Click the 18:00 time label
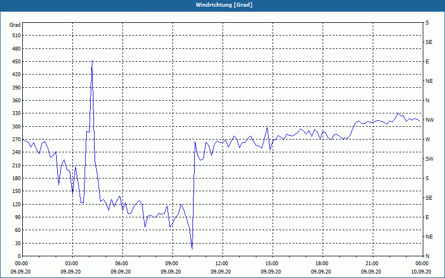The height and width of the screenshot is (278, 445). click(x=322, y=264)
